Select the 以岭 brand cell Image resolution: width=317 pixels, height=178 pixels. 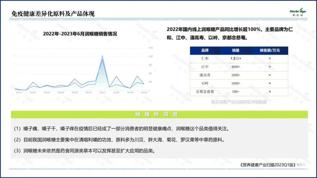(x=205, y=83)
